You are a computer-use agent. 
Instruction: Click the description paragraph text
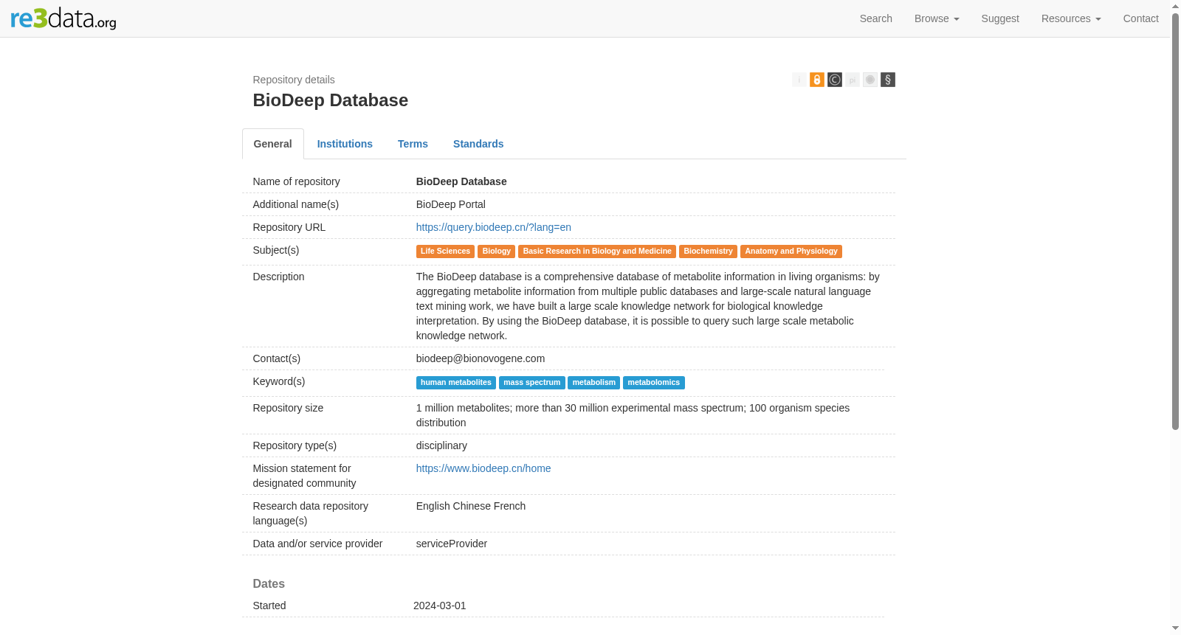(x=648, y=306)
